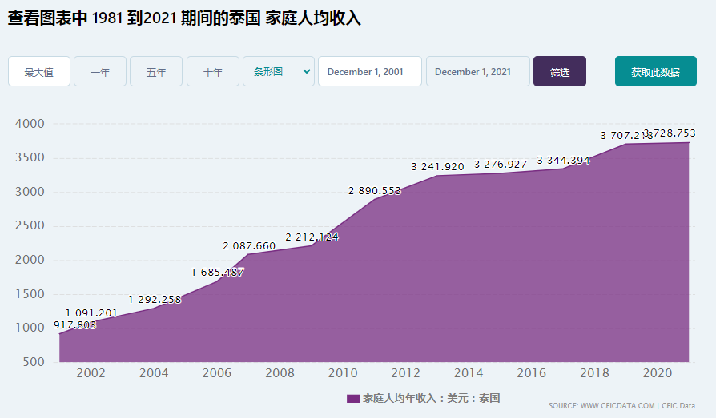Switch to the 十年 time range
The image size is (716, 418).
(213, 72)
